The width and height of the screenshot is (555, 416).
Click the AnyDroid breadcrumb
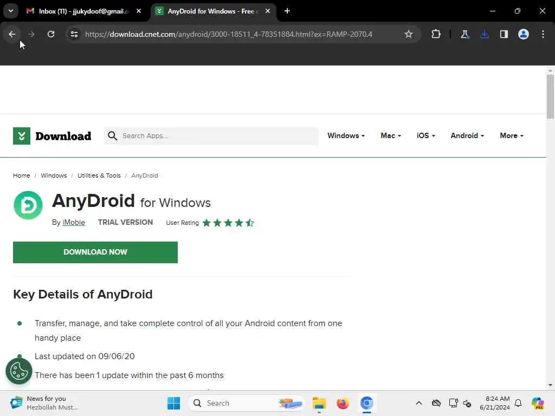144,175
